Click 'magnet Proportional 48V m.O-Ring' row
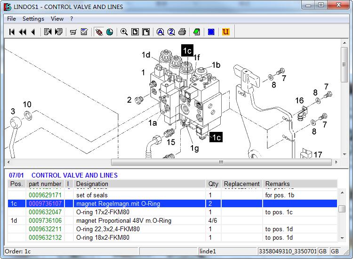The width and height of the screenshot is (353, 259). click(172, 221)
